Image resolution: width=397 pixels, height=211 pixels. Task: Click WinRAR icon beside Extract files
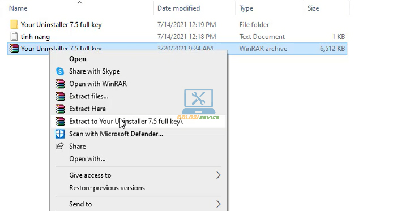pyautogui.click(x=60, y=96)
